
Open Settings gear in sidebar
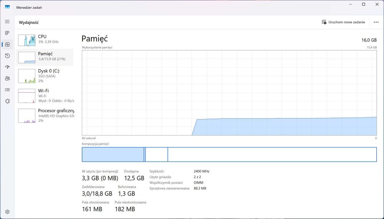7,212
